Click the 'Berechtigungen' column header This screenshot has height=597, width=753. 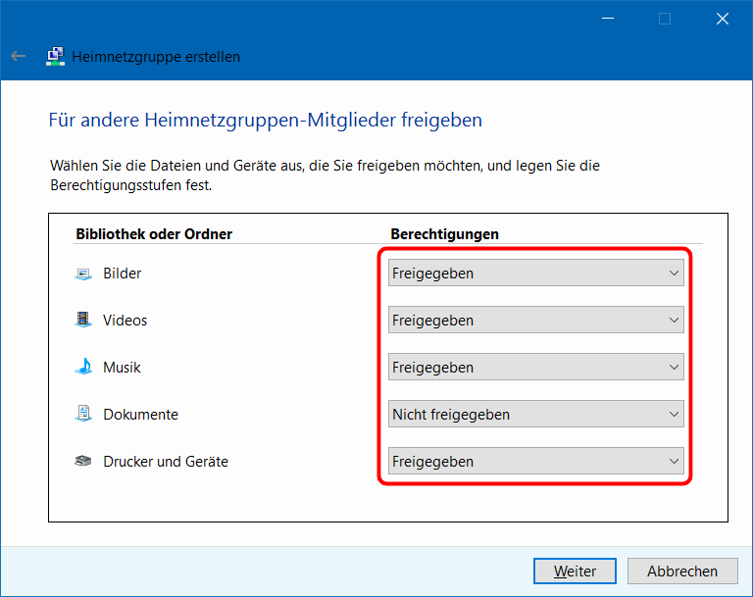coord(444,234)
